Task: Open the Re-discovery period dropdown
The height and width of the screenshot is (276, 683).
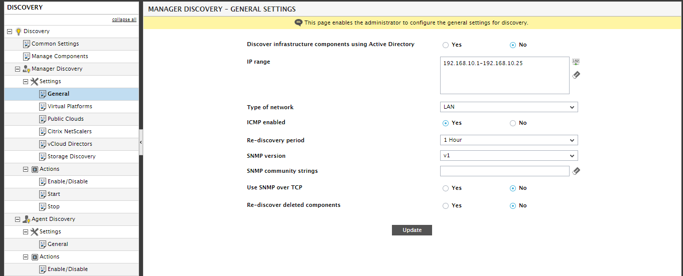Action: [509, 140]
